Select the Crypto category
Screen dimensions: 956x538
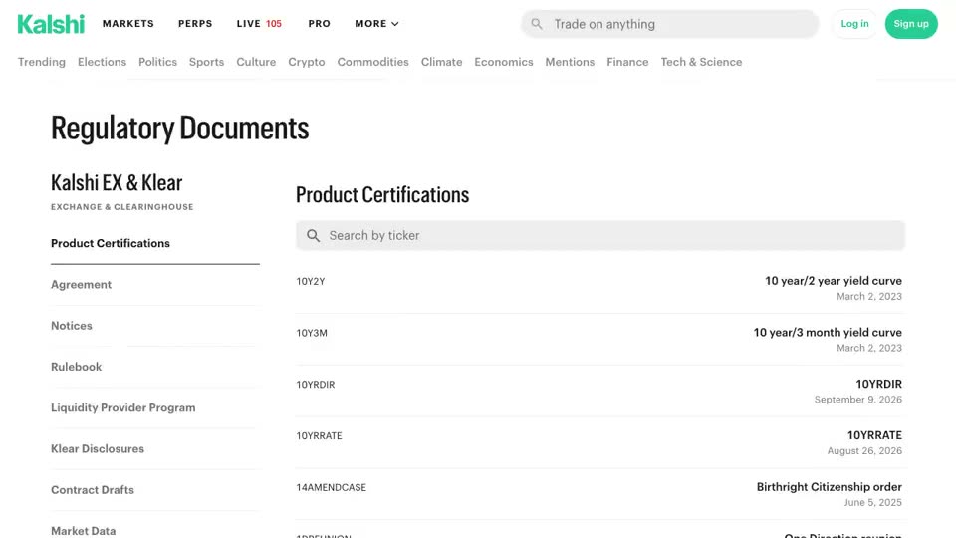pyautogui.click(x=306, y=62)
